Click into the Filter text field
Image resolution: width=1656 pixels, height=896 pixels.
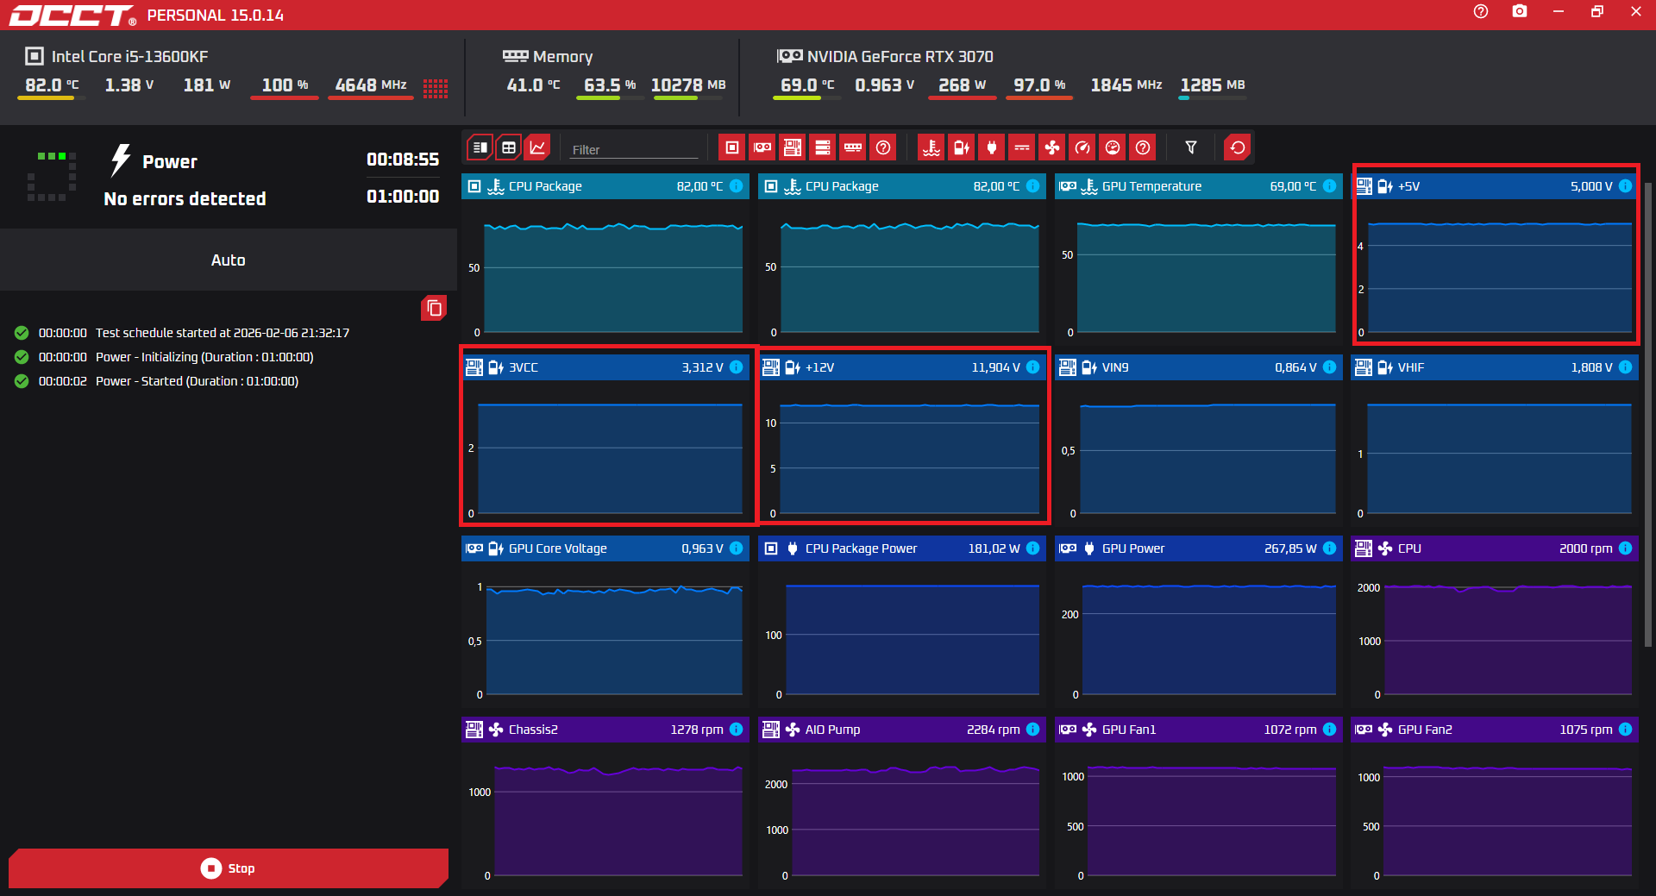tap(634, 149)
